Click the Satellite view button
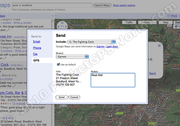The image size is (180, 126). (x=177, y=22)
